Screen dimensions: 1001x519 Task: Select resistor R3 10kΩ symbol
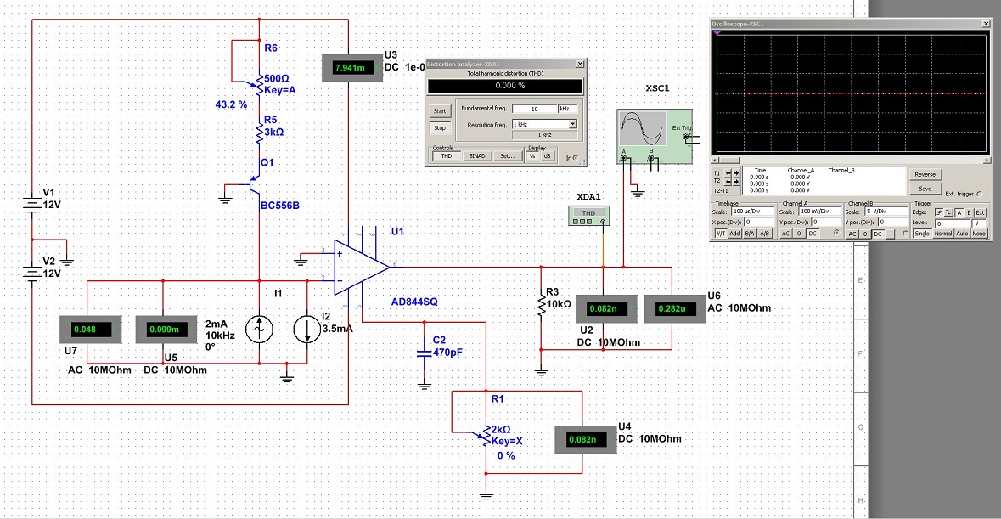coord(542,304)
